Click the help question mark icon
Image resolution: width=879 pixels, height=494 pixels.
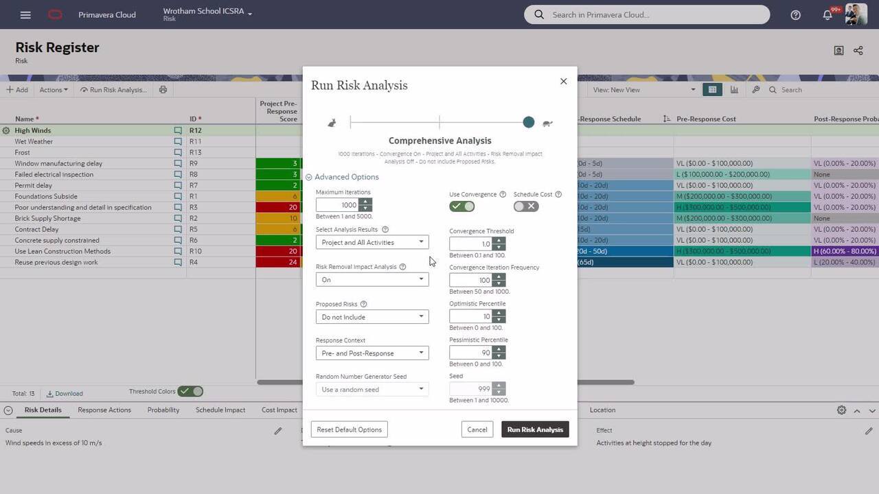click(x=795, y=14)
